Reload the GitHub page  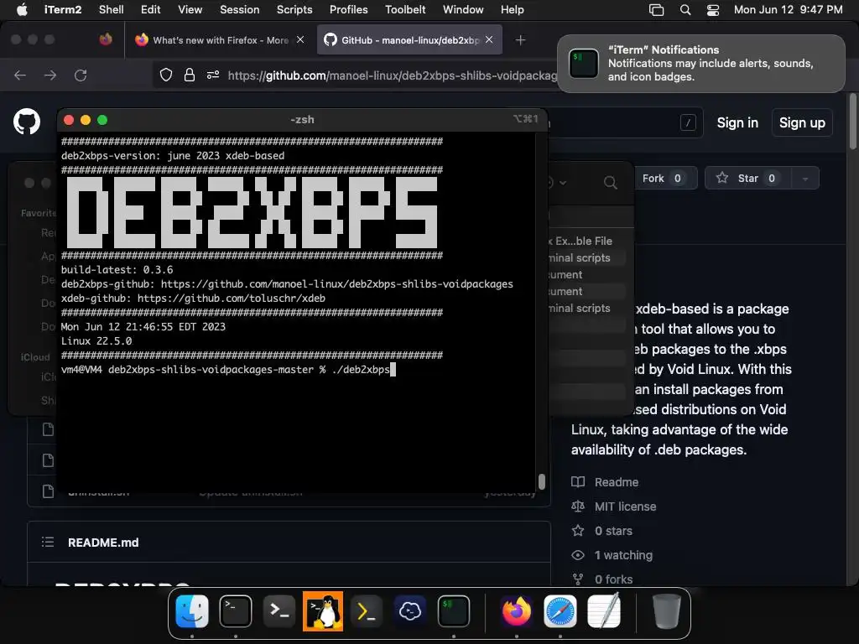click(x=81, y=75)
